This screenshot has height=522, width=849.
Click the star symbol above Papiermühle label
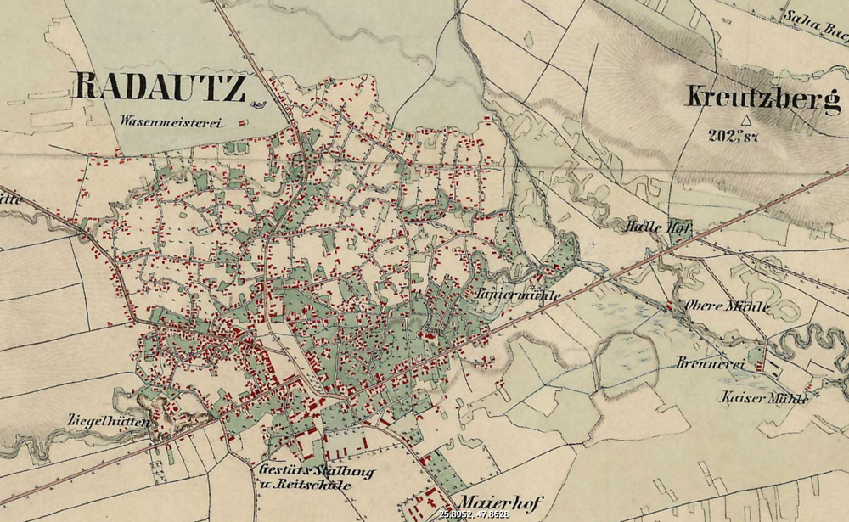click(533, 286)
